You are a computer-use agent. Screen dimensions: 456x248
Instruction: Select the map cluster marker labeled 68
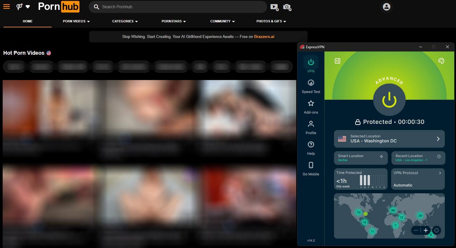[x=393, y=210]
